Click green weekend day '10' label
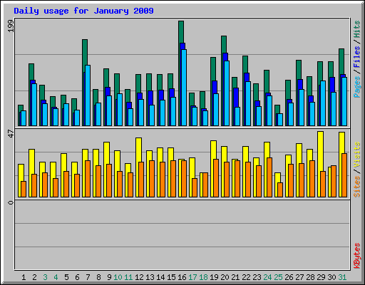Viewport: 365px width, 285px height. click(x=118, y=277)
